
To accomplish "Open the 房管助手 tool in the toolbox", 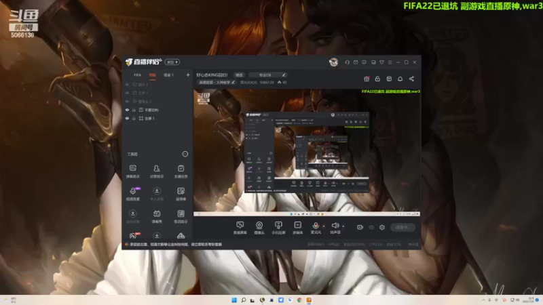I will [x=157, y=171].
